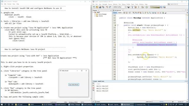
Task: Maximize the Hello World window
Action: point(82,71)
